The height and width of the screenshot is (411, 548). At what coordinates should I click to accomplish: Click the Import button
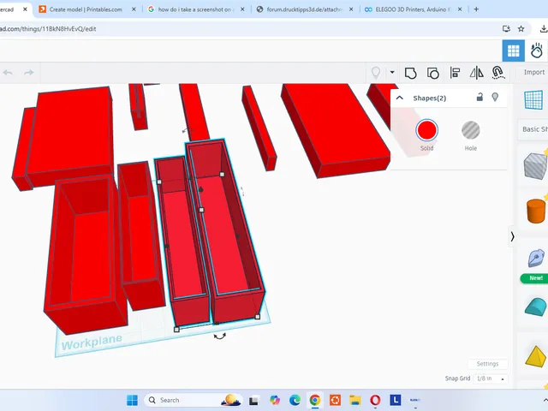534,72
